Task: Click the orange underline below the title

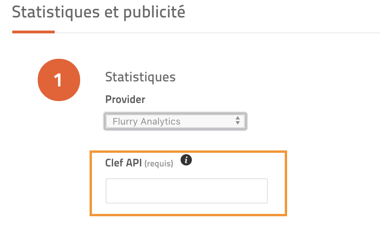Action: point(33,32)
